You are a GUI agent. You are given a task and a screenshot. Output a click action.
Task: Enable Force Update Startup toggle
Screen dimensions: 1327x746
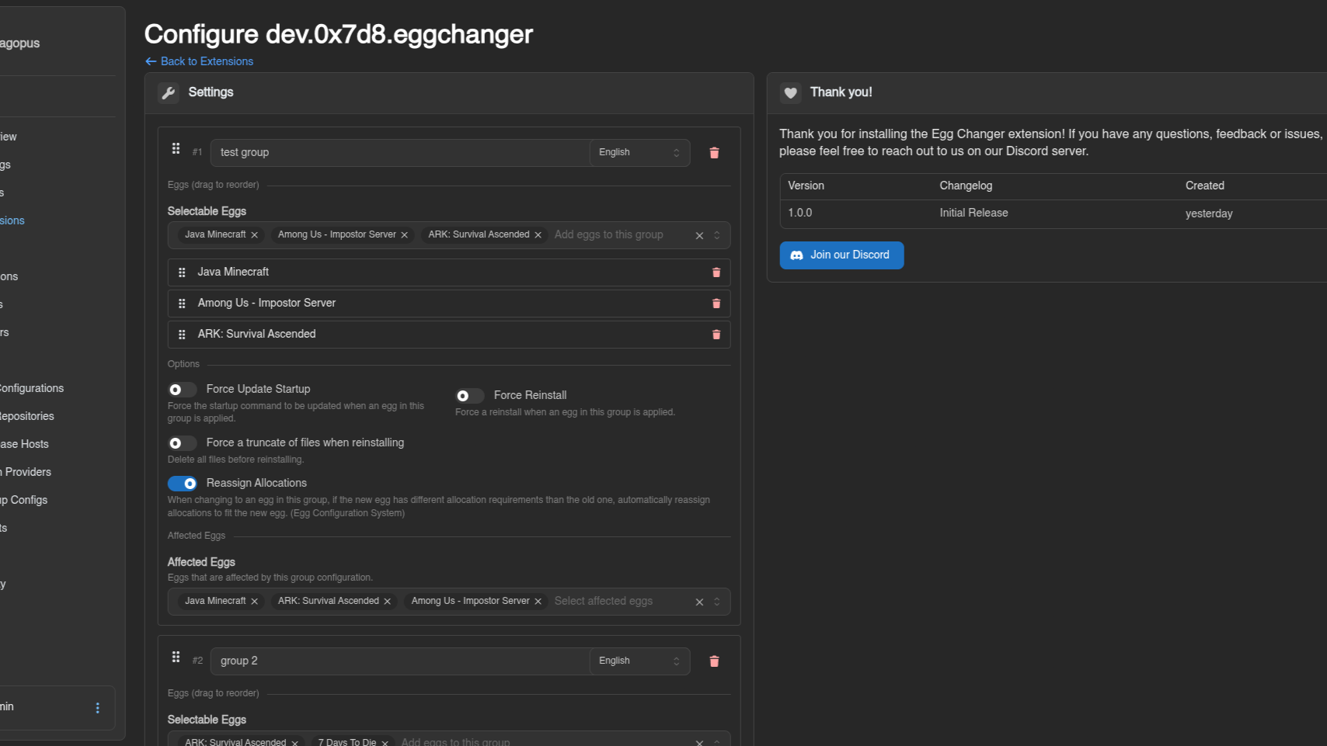pos(182,390)
